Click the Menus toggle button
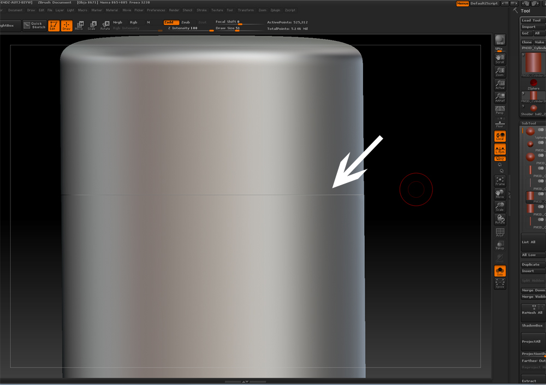 click(x=462, y=3)
